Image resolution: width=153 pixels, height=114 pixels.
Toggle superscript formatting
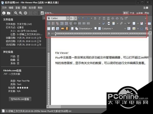(x=126, y=18)
